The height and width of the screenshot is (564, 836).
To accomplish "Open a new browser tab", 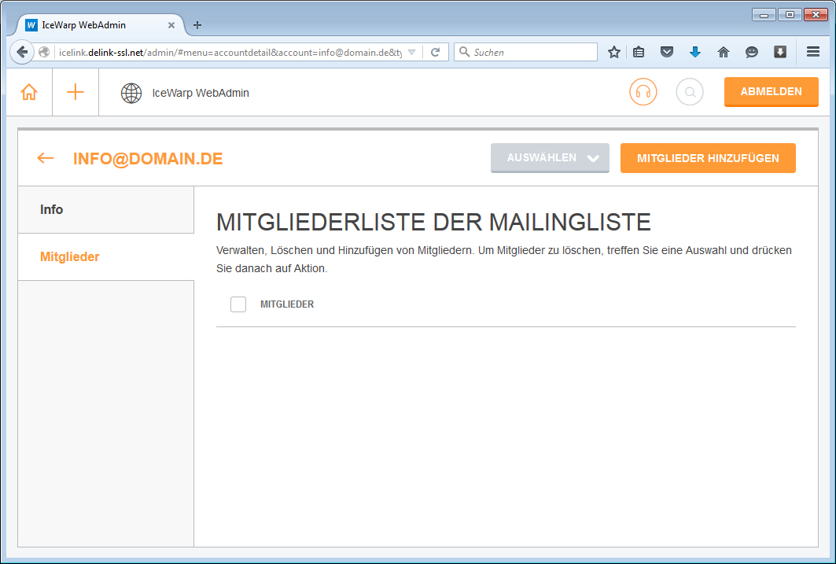I will coord(197,25).
